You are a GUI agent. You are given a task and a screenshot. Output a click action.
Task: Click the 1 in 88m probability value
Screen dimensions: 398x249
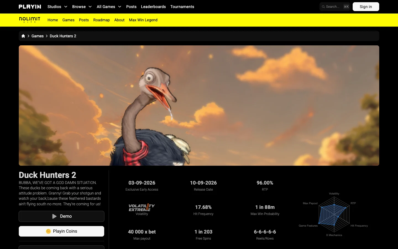click(265, 207)
